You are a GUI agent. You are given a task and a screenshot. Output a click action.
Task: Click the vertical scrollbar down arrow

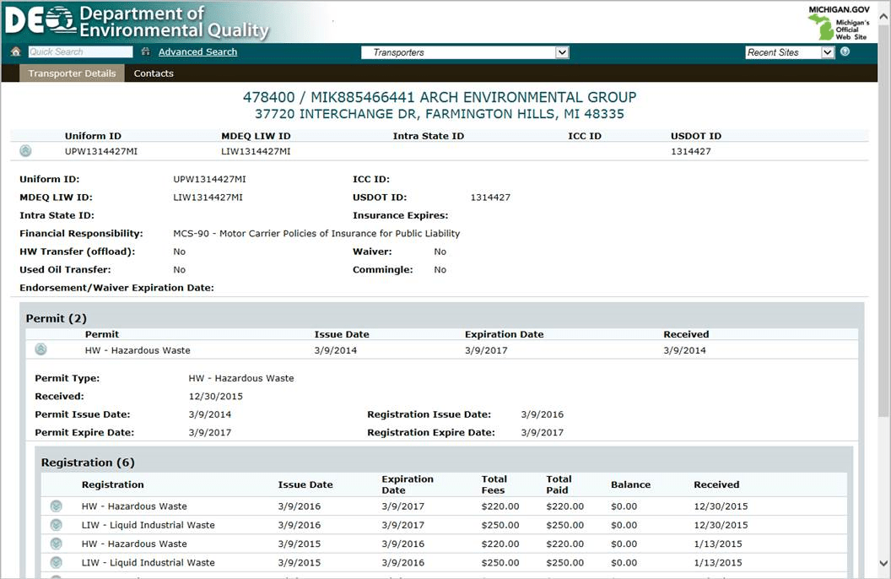click(x=883, y=564)
